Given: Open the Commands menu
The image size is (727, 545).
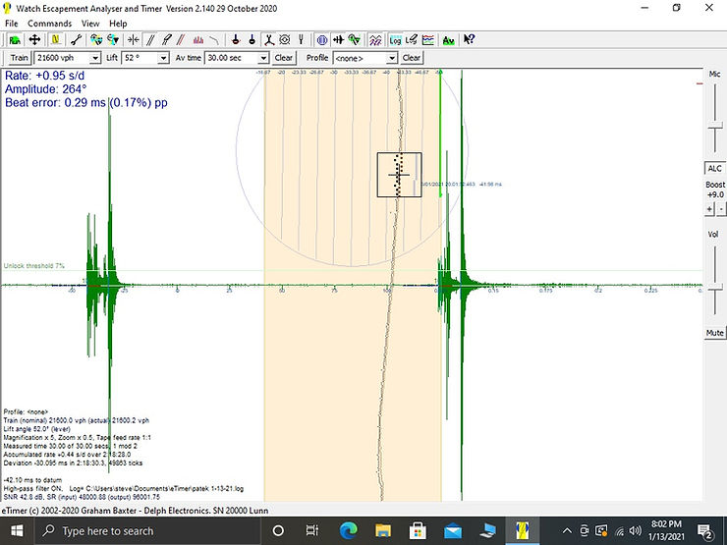Looking at the screenshot, I should tap(49, 23).
